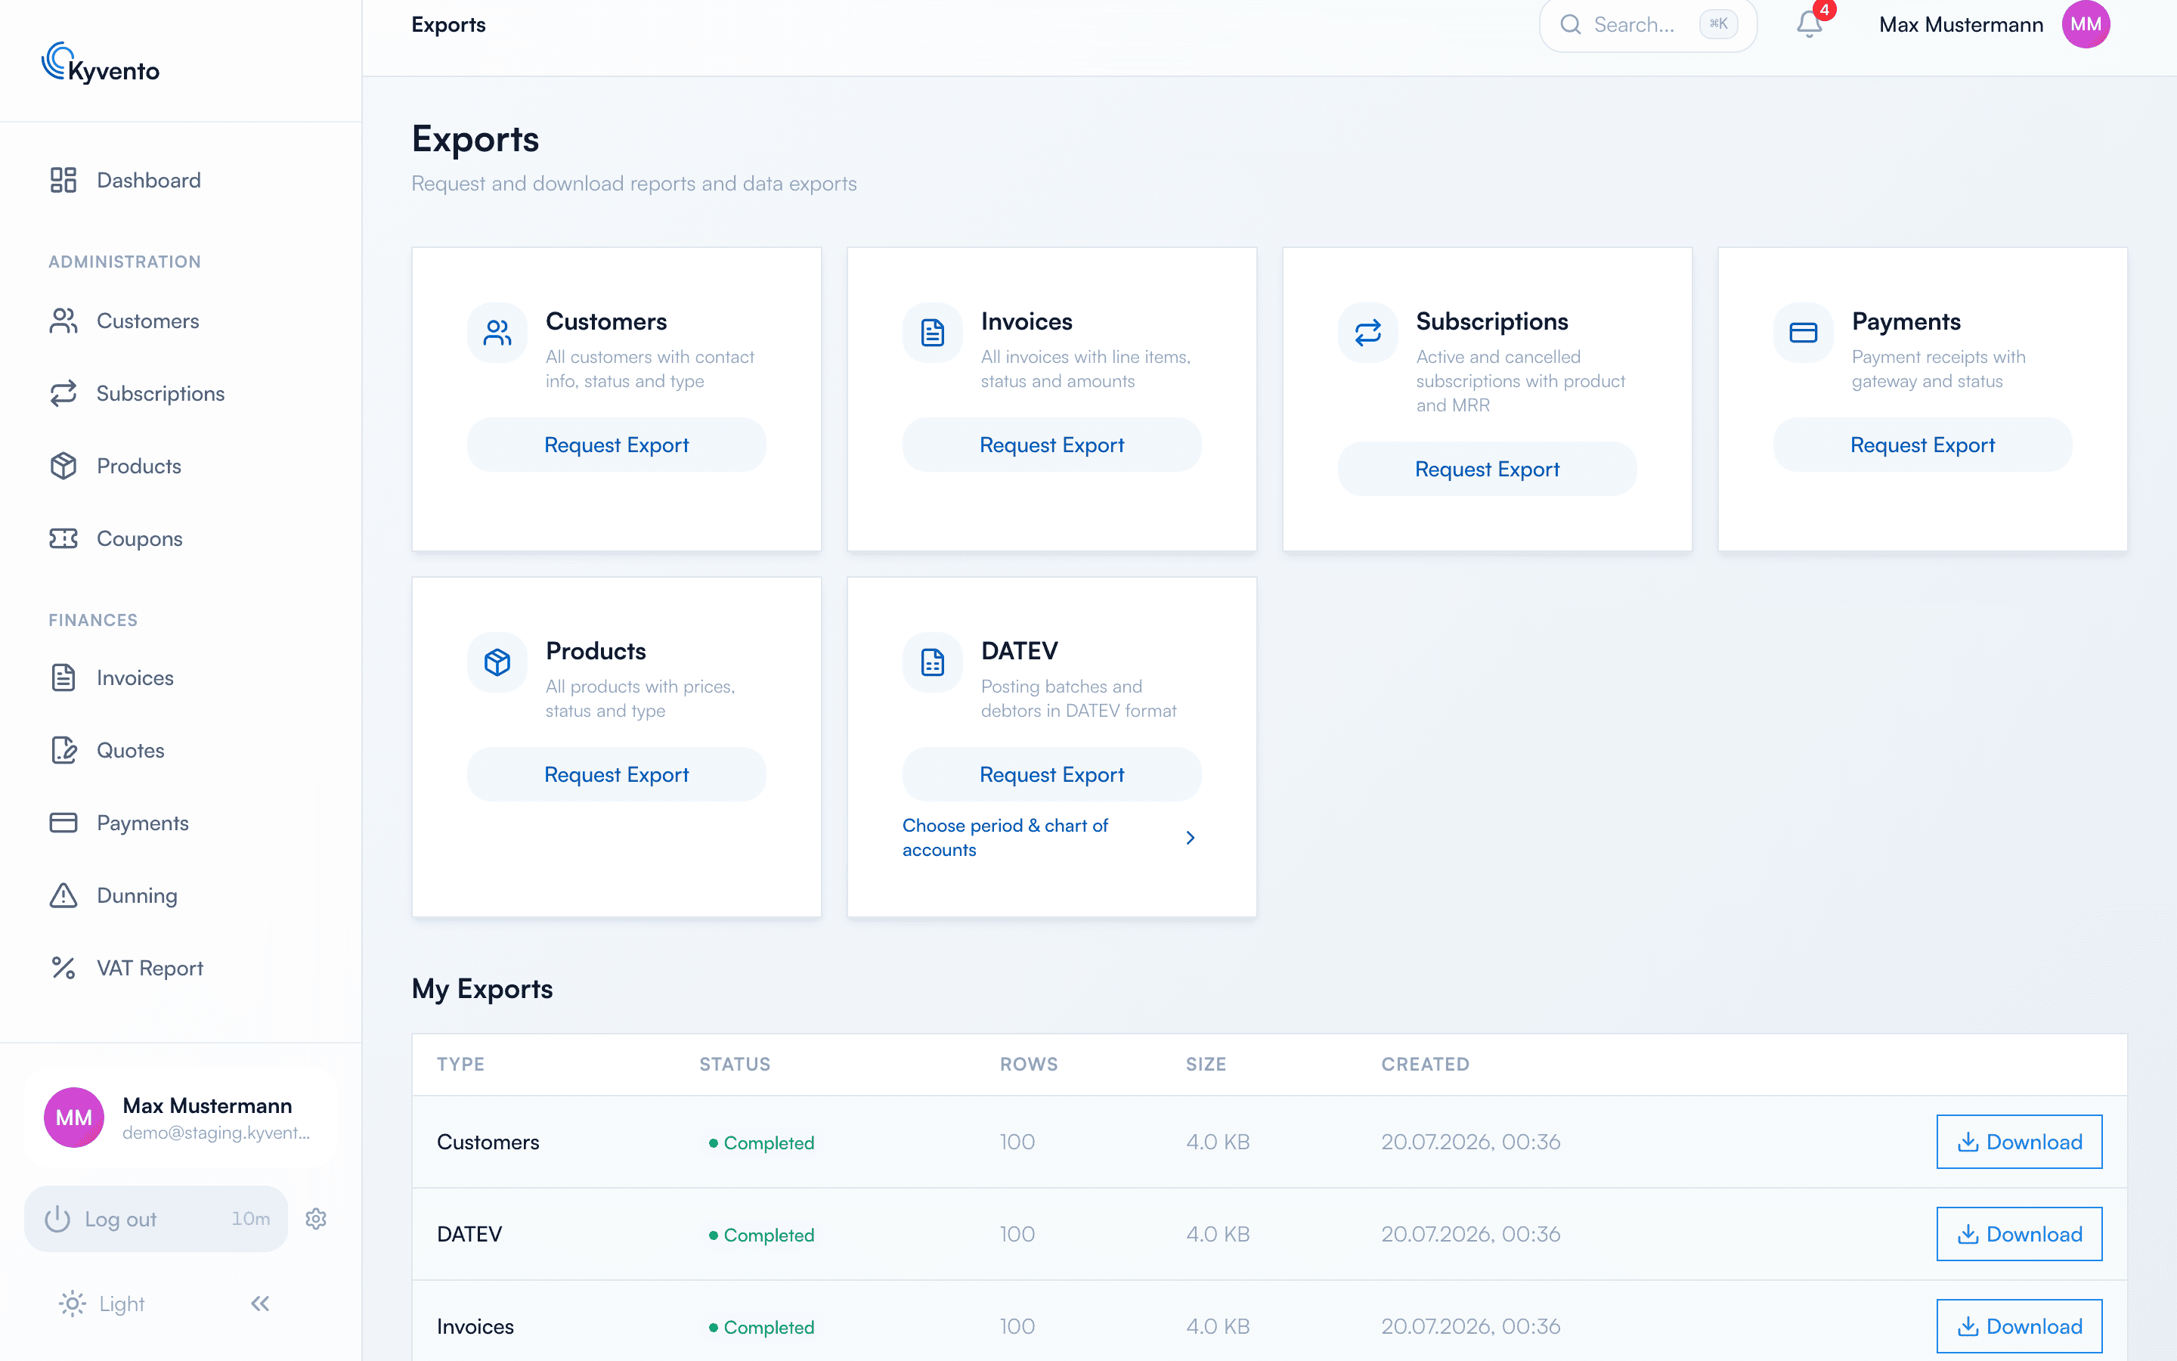Click sidebar Coupons ticket icon
Screen dimensions: 2177x1361
point(63,538)
